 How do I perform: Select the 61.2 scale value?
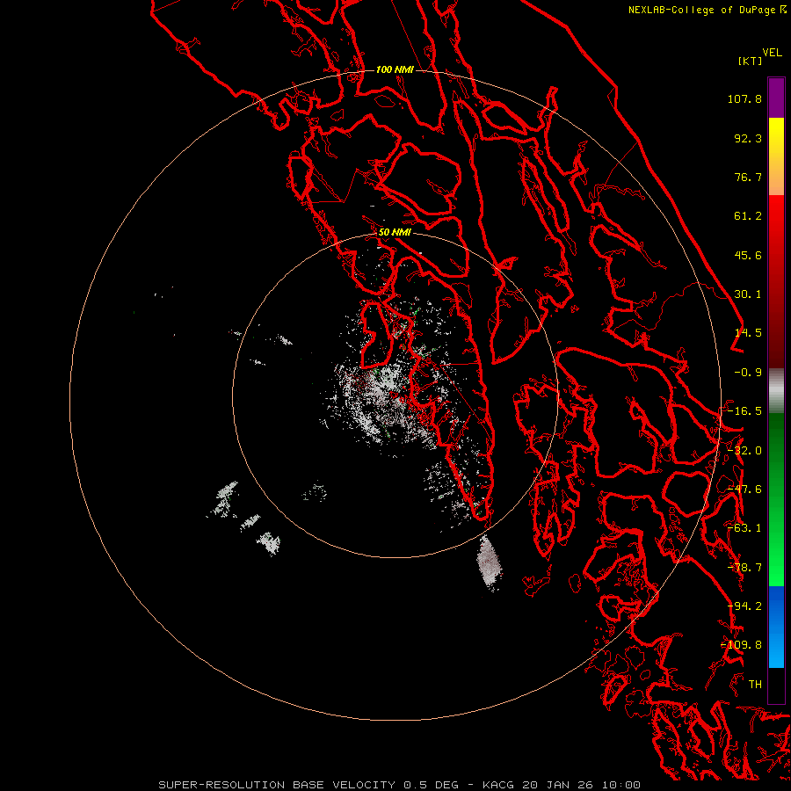click(748, 216)
